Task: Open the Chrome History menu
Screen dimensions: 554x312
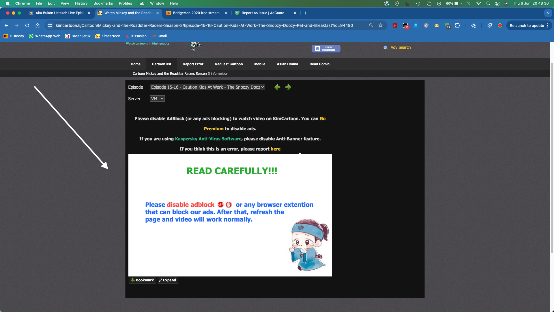Action: 81,3
